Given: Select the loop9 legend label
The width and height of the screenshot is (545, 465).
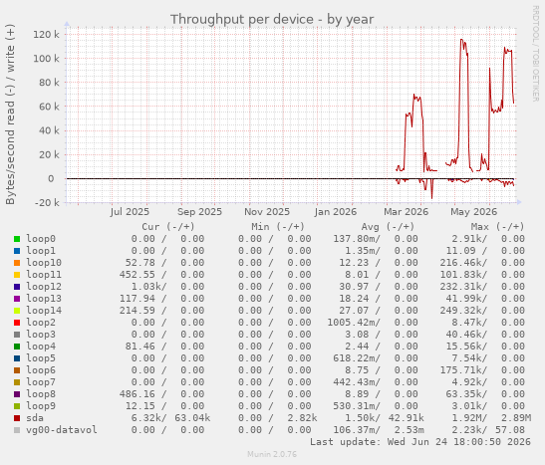Looking at the screenshot, I should pyautogui.click(x=41, y=405).
